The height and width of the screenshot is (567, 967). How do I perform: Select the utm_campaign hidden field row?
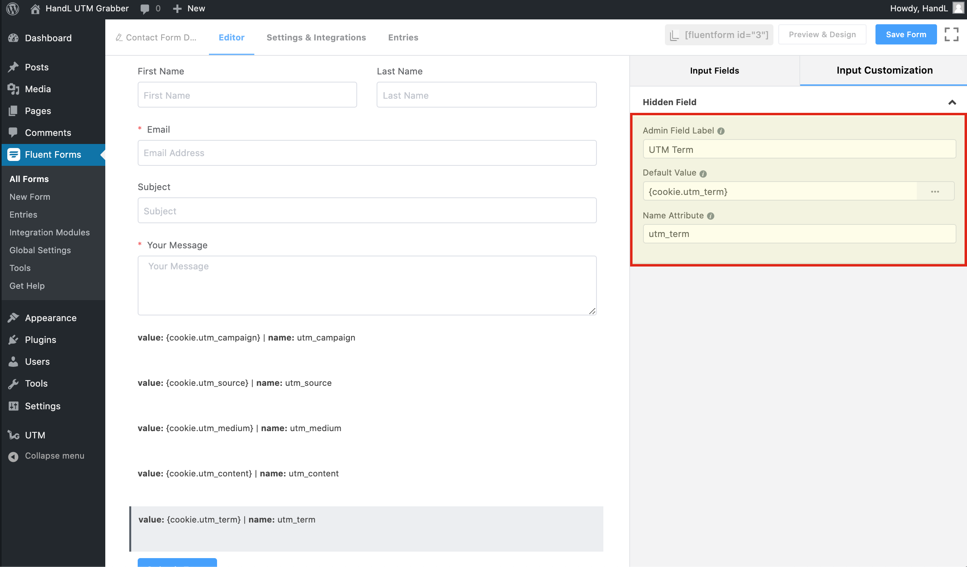(x=246, y=338)
